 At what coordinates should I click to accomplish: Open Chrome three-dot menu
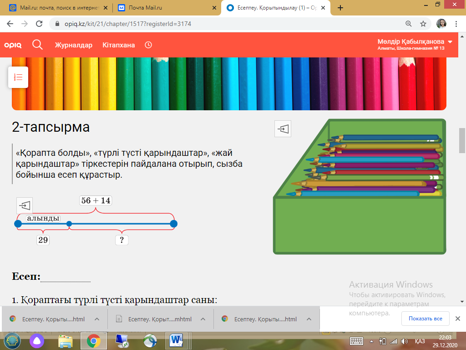[x=456, y=24]
